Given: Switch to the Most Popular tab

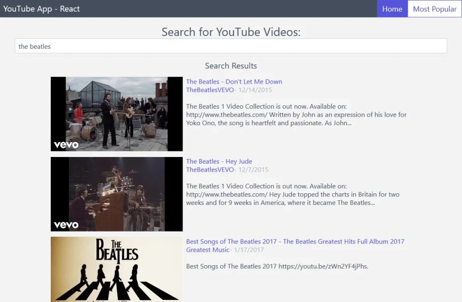Looking at the screenshot, I should [x=433, y=9].
